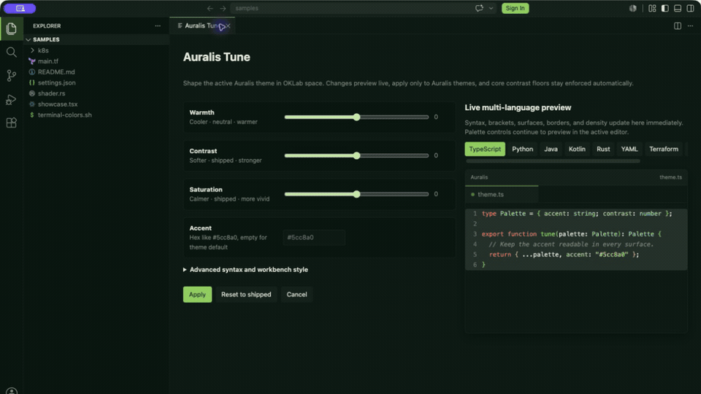Click the Saturation slider handle
This screenshot has width=701, height=394.
[x=356, y=194]
